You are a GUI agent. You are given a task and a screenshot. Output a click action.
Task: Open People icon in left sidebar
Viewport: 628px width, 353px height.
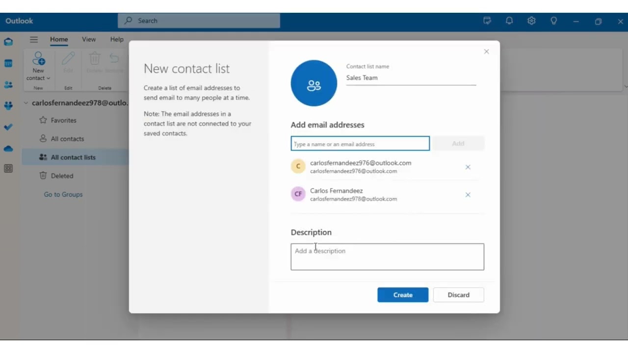(x=8, y=84)
